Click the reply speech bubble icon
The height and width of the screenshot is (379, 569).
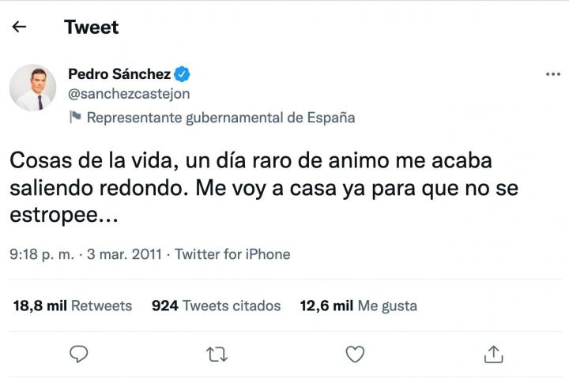[x=77, y=354]
